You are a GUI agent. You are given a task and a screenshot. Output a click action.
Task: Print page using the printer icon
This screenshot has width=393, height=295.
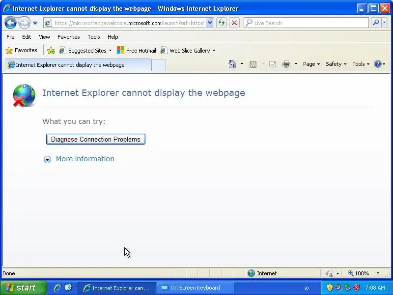pyautogui.click(x=286, y=64)
